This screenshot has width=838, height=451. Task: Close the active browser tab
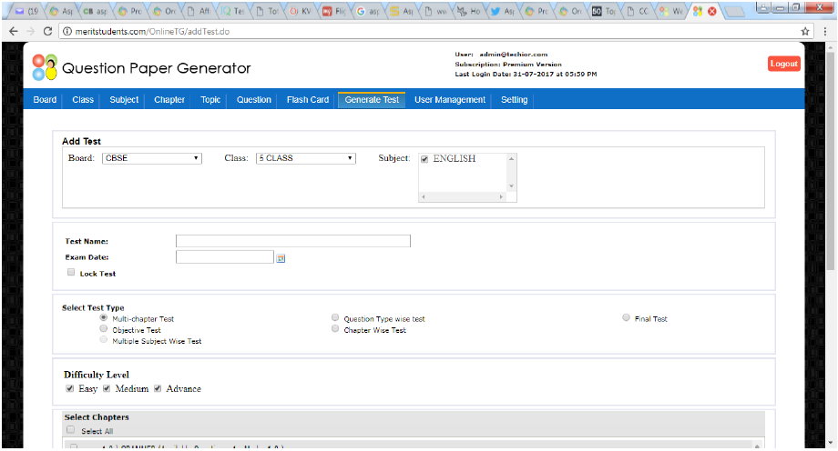(712, 11)
